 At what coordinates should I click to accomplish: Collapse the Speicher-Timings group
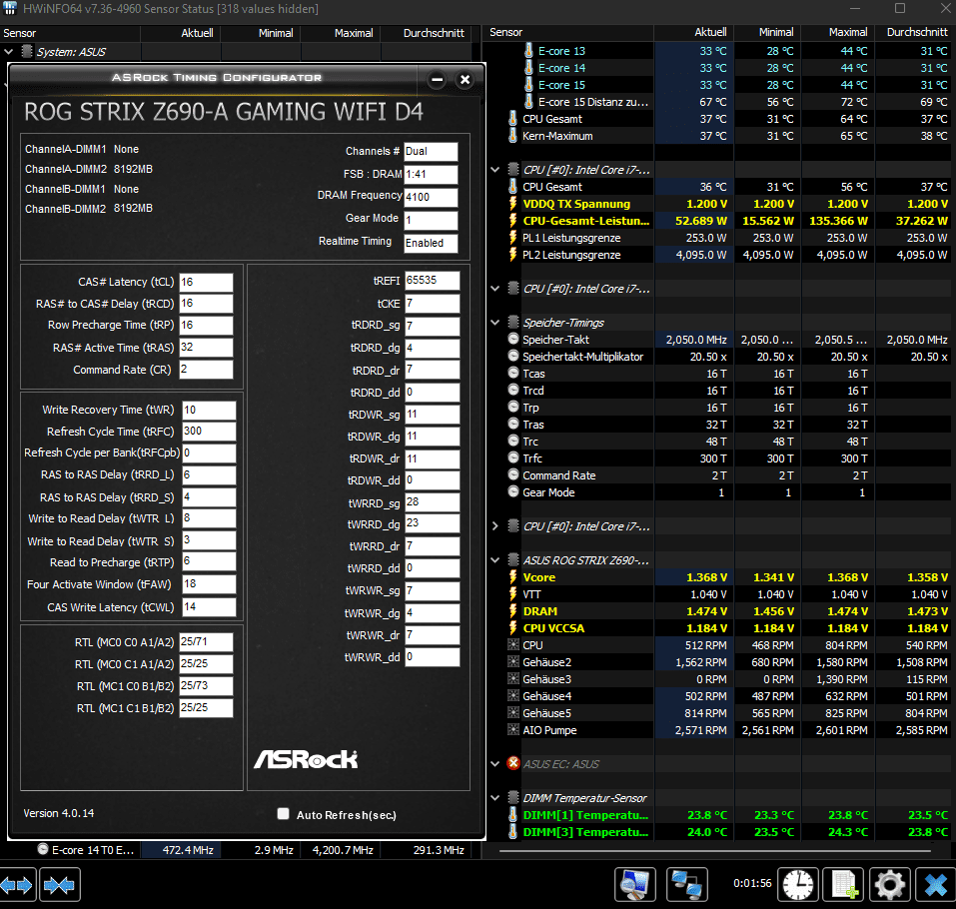(495, 322)
